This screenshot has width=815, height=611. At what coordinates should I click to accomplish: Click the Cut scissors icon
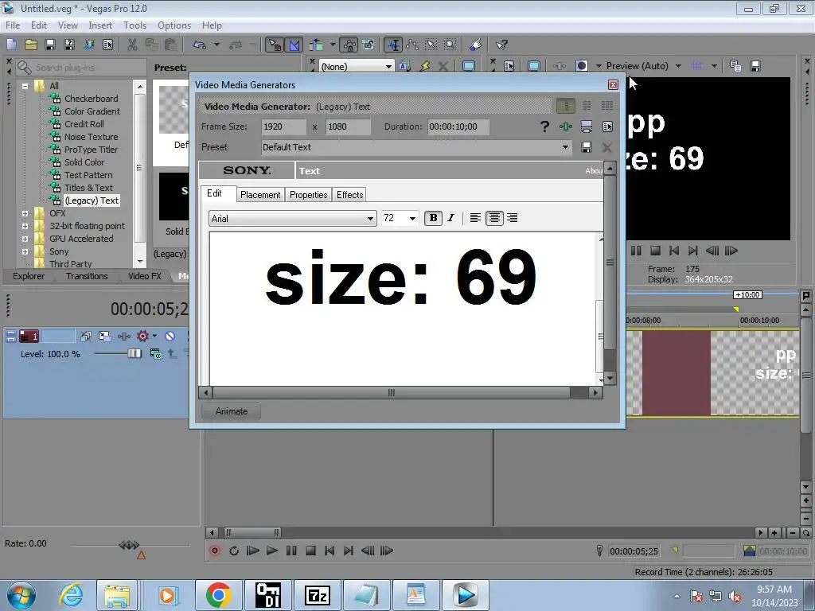pyautogui.click(x=133, y=45)
